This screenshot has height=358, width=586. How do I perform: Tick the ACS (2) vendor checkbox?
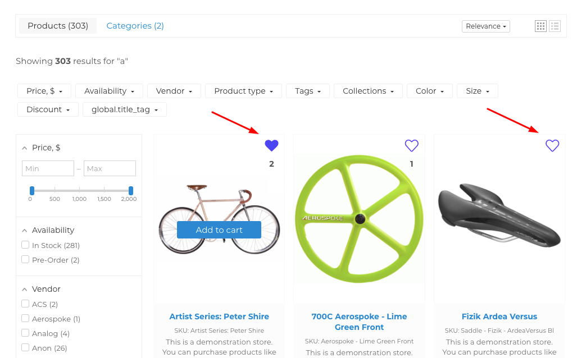25,304
